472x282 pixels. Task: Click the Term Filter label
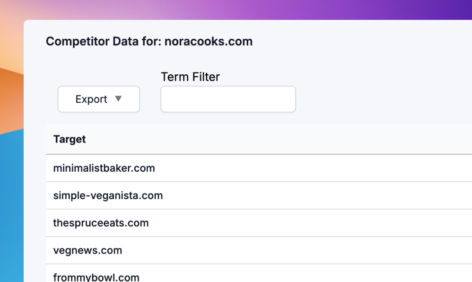tap(190, 77)
